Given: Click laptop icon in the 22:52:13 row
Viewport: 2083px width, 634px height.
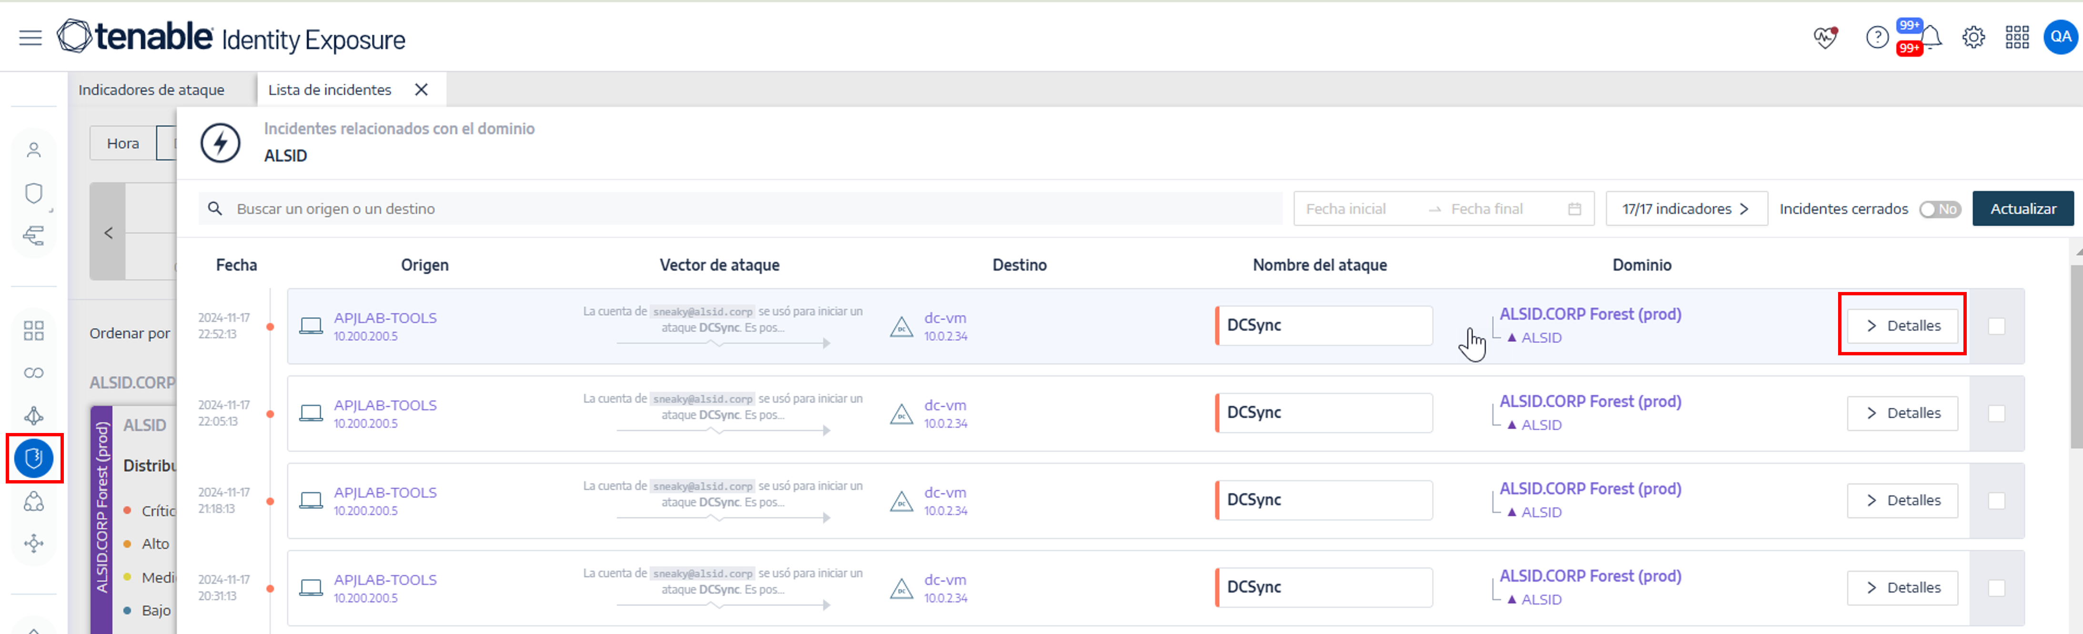Looking at the screenshot, I should (311, 326).
